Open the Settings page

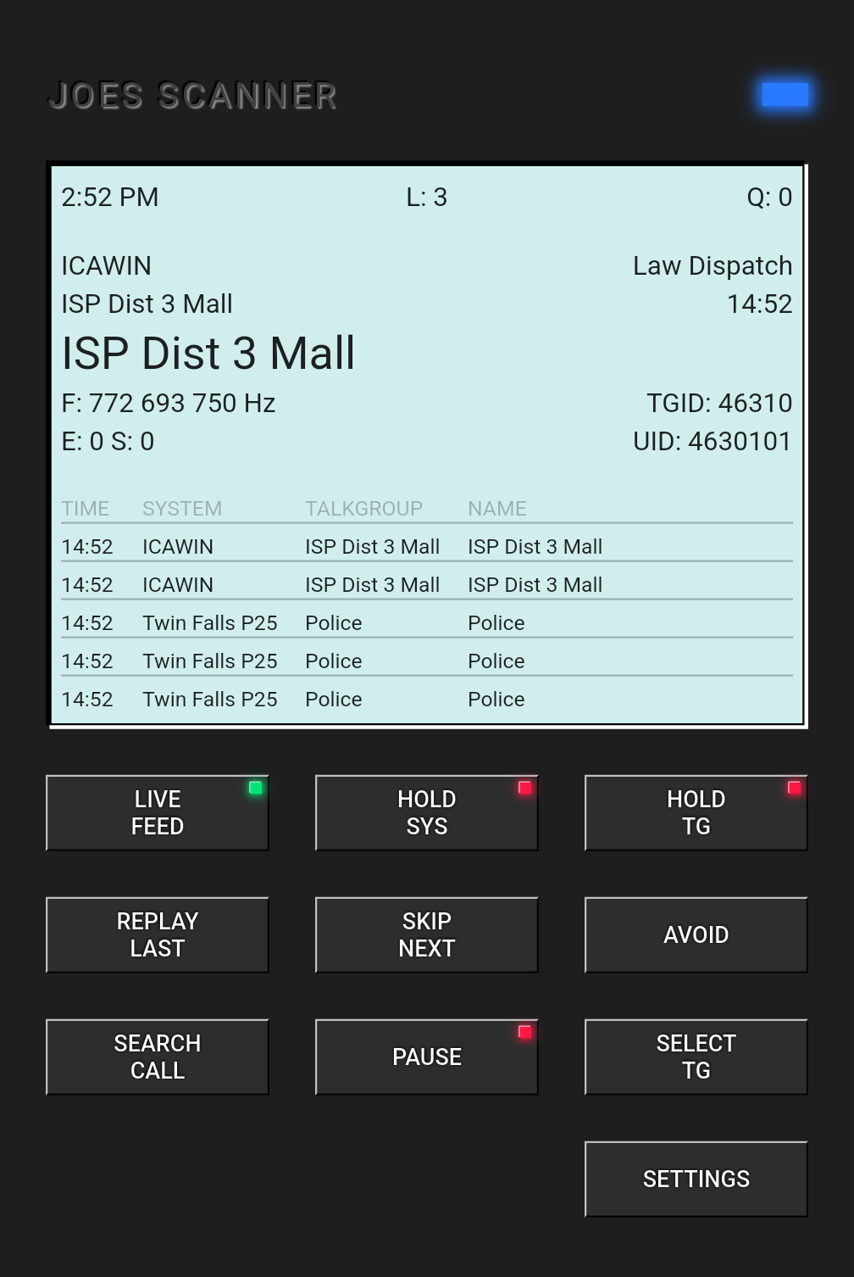pos(695,1179)
